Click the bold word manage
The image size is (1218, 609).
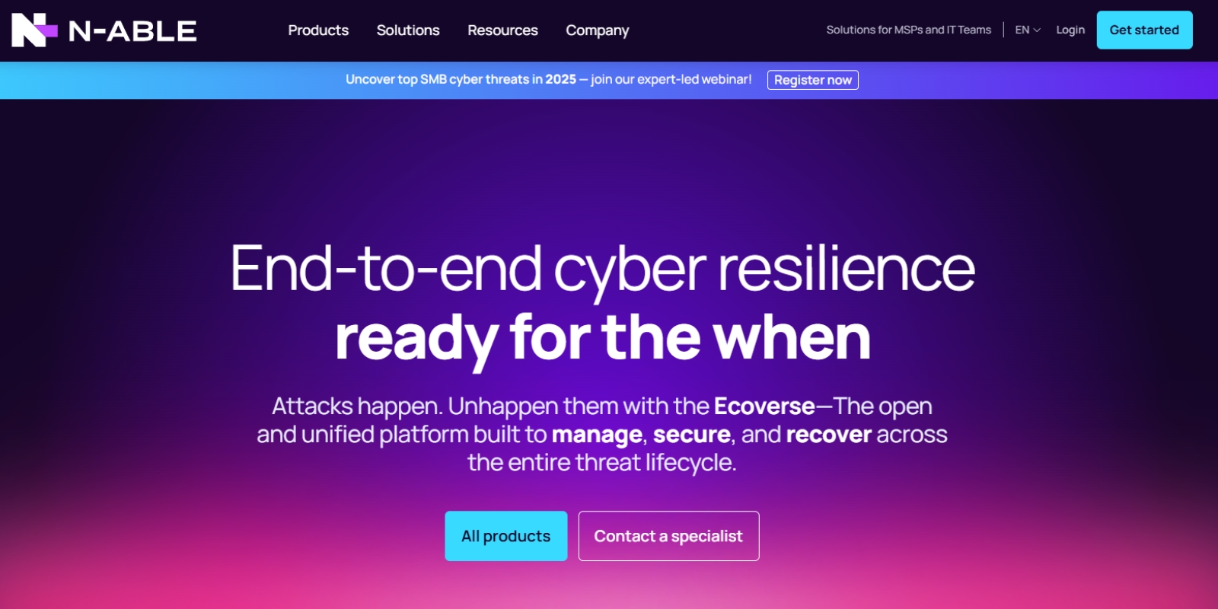coord(597,435)
